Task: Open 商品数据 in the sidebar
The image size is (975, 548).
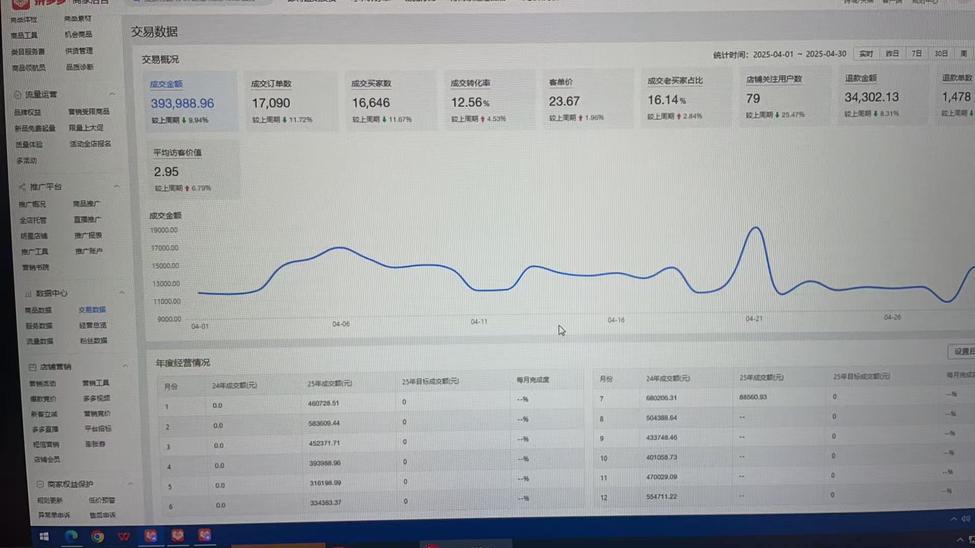Action: pos(38,310)
